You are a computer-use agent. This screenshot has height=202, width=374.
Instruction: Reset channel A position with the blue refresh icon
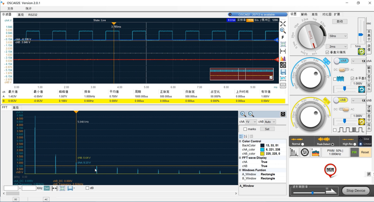click(x=361, y=89)
